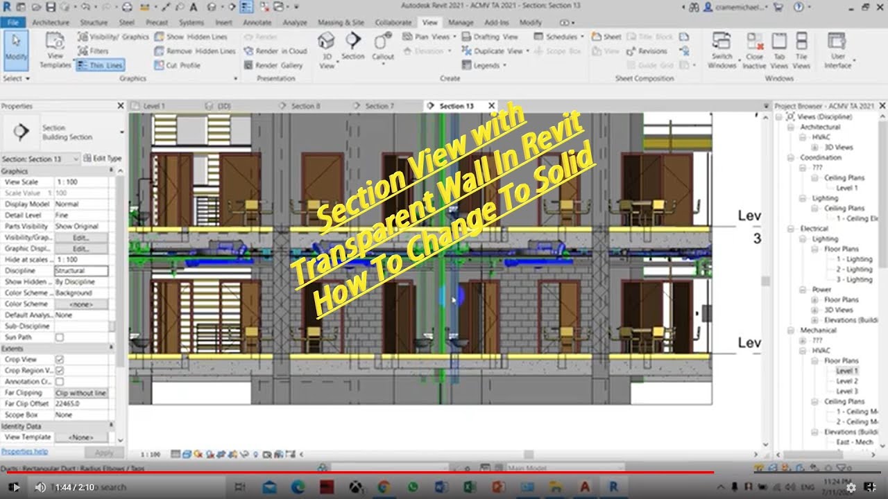Click the Filters tool in the ribbon
This screenshot has height=499, width=888.
click(93, 51)
